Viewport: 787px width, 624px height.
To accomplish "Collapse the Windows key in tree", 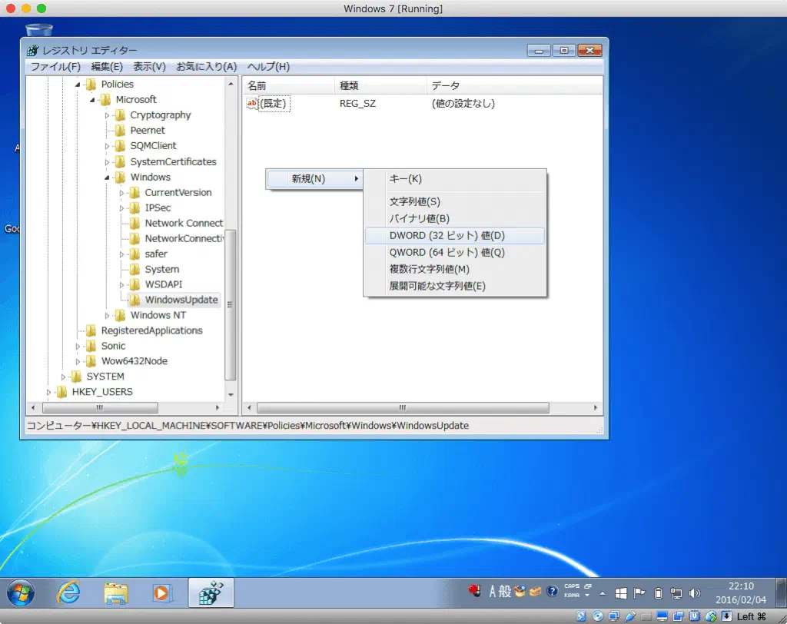I will [108, 178].
